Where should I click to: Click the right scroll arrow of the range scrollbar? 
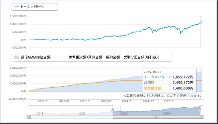202,117
